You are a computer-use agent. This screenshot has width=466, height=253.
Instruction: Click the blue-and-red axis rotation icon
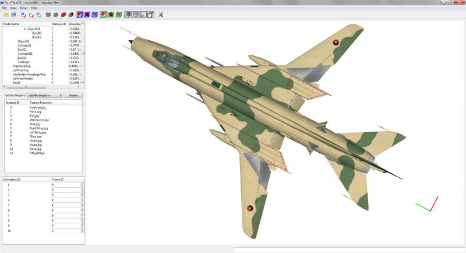[23, 15]
